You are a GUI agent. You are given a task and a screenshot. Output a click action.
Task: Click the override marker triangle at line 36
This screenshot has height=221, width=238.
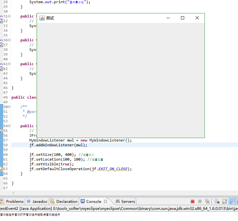coord(1,40)
